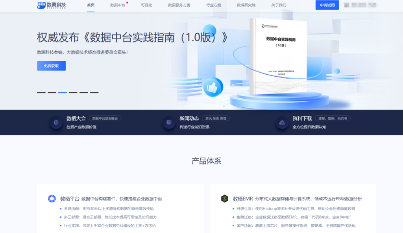Select the 新闻动态 message bubble icon
403x233 pixels.
click(168, 122)
